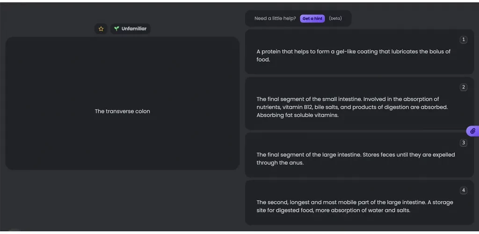Click the Unfamiliar status label

pyautogui.click(x=134, y=29)
